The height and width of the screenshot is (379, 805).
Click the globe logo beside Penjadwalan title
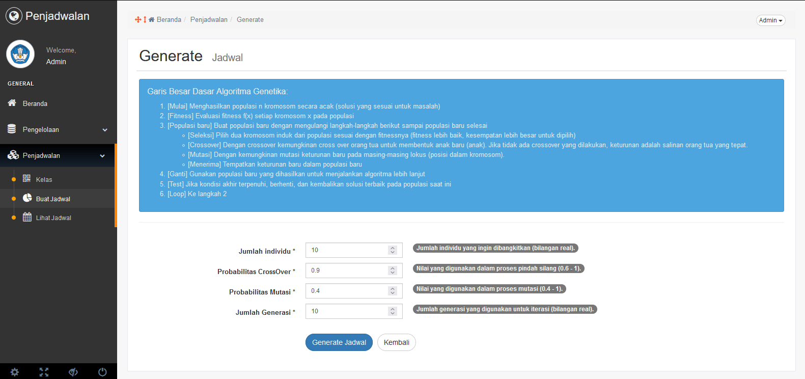[14, 16]
